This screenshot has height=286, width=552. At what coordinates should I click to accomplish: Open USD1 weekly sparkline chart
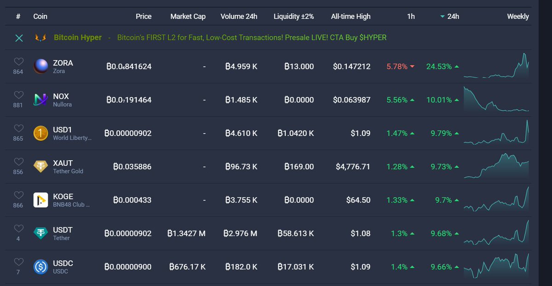pyautogui.click(x=496, y=132)
